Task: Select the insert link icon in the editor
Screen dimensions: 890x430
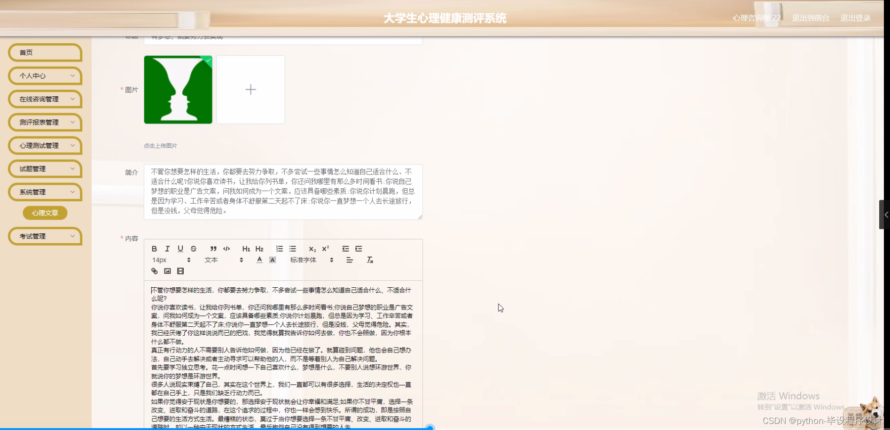Action: pos(154,271)
